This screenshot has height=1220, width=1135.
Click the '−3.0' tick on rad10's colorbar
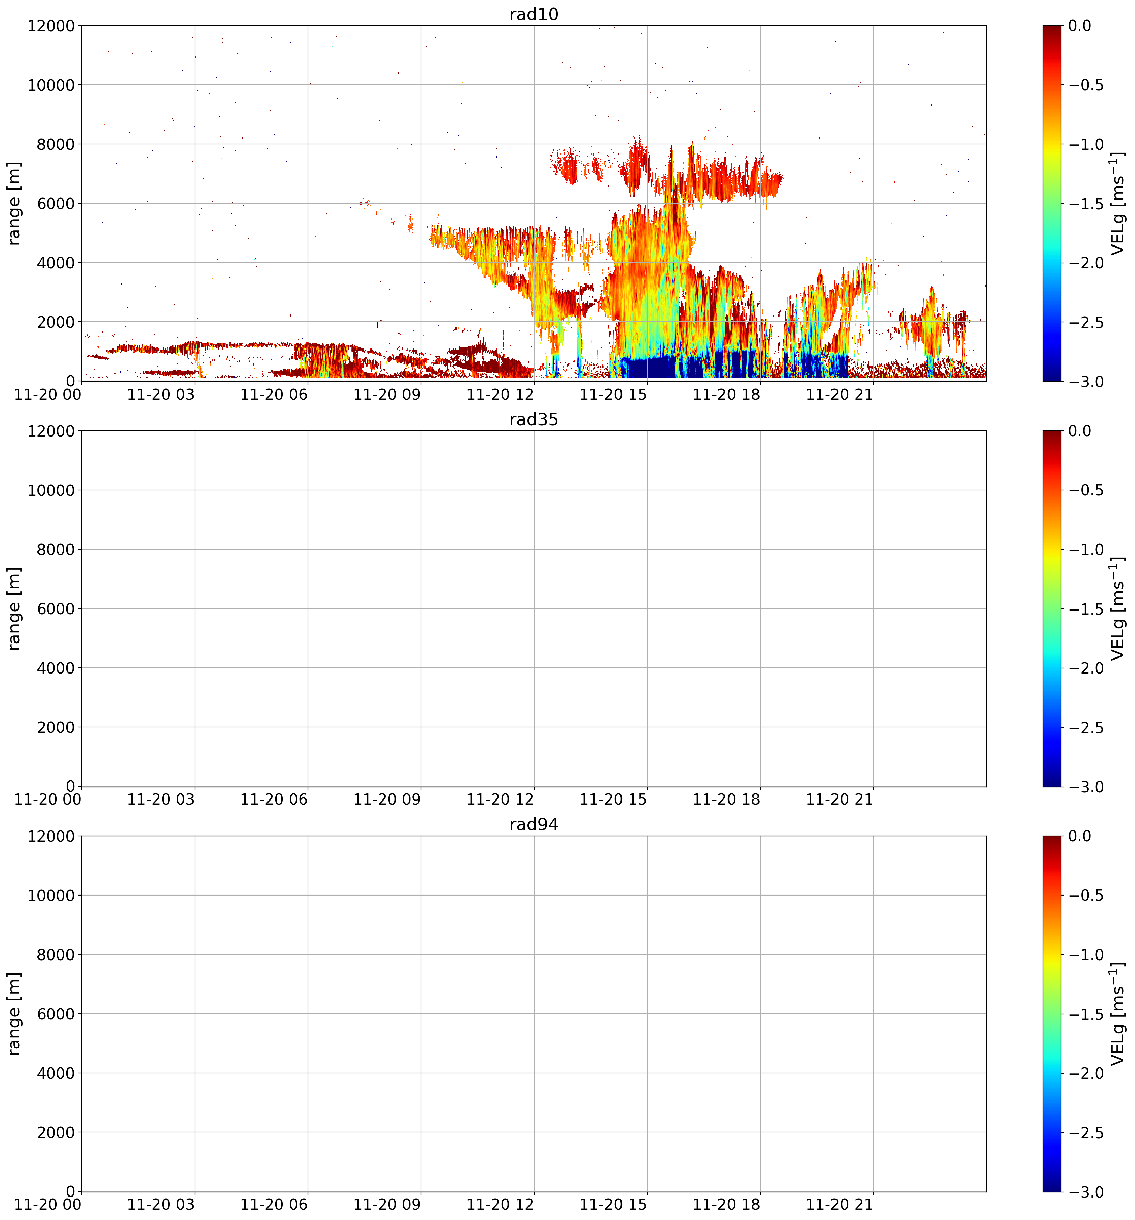1087,381
